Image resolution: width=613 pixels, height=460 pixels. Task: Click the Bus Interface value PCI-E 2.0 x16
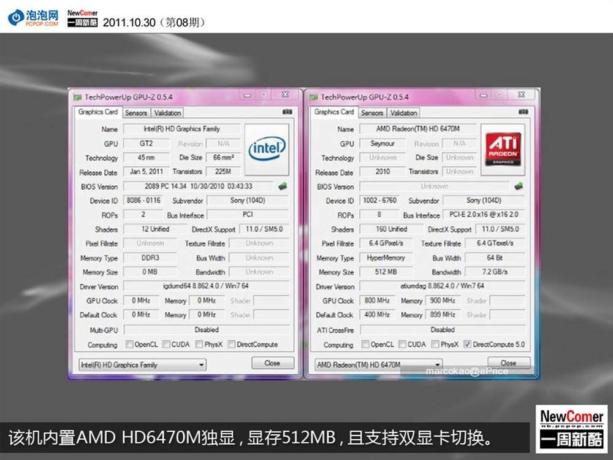pos(484,214)
